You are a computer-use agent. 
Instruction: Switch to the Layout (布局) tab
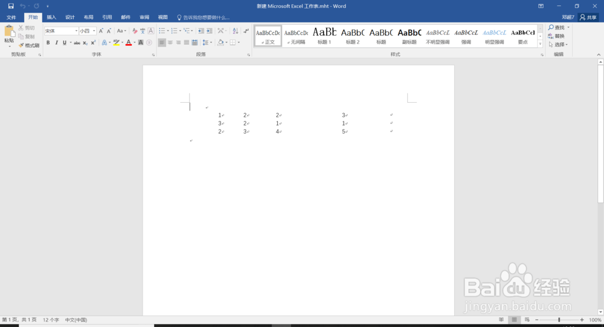click(89, 18)
